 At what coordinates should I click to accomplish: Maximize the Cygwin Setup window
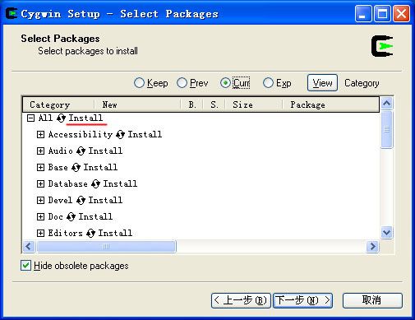click(x=382, y=13)
